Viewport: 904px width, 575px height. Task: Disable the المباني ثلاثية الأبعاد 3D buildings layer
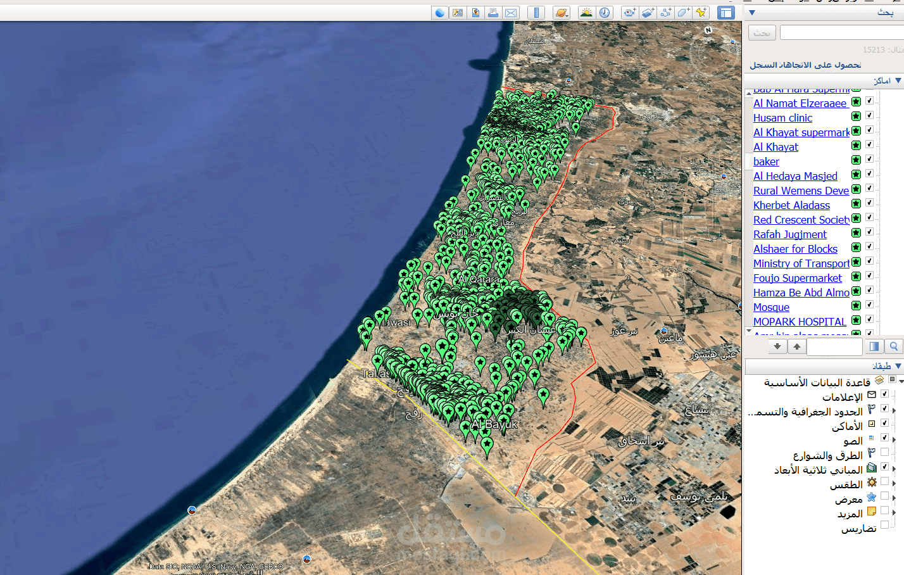[884, 467]
